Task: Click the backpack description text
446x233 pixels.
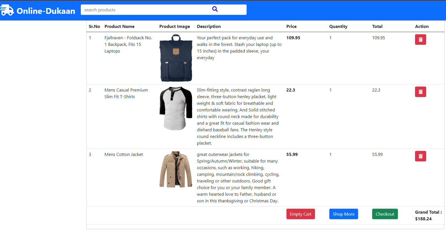Action: tap(239, 48)
